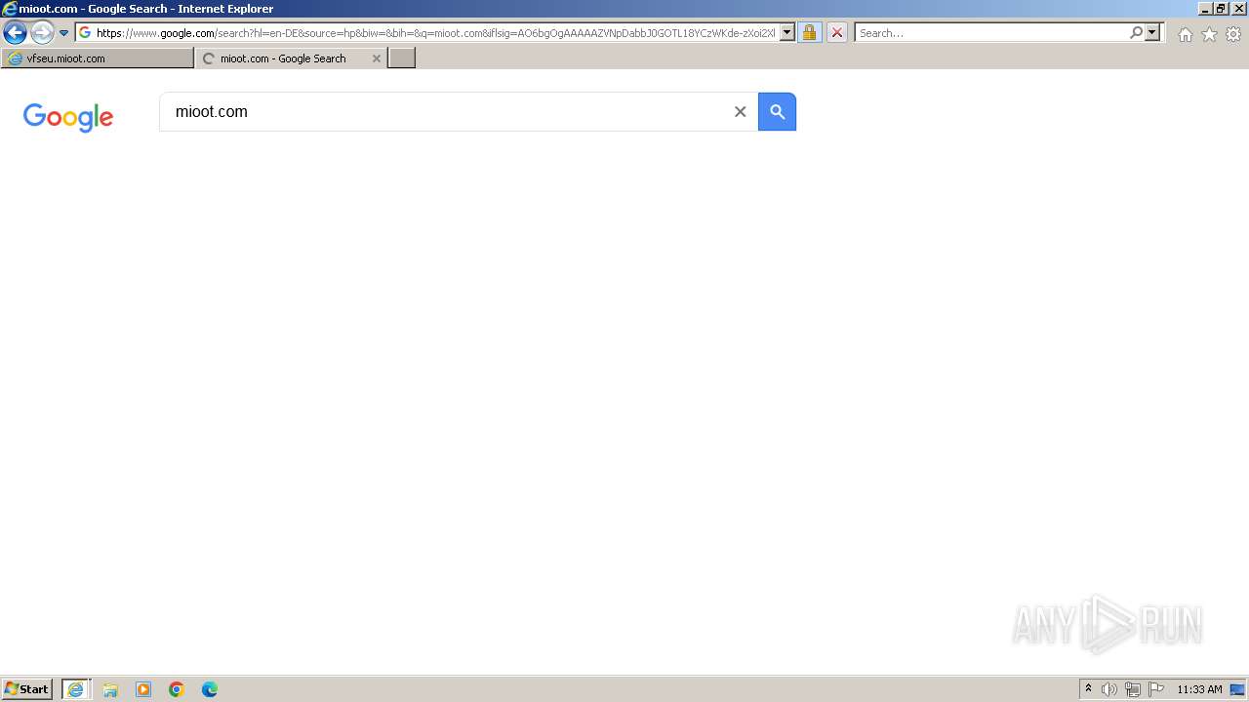Image resolution: width=1249 pixels, height=702 pixels.
Task: Open the Tools gear menu
Action: 1233,34
